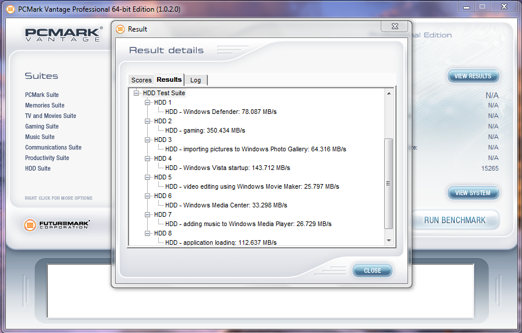This screenshot has width=522, height=333.
Task: Pick the Gaming Suite
Action: tap(42, 126)
